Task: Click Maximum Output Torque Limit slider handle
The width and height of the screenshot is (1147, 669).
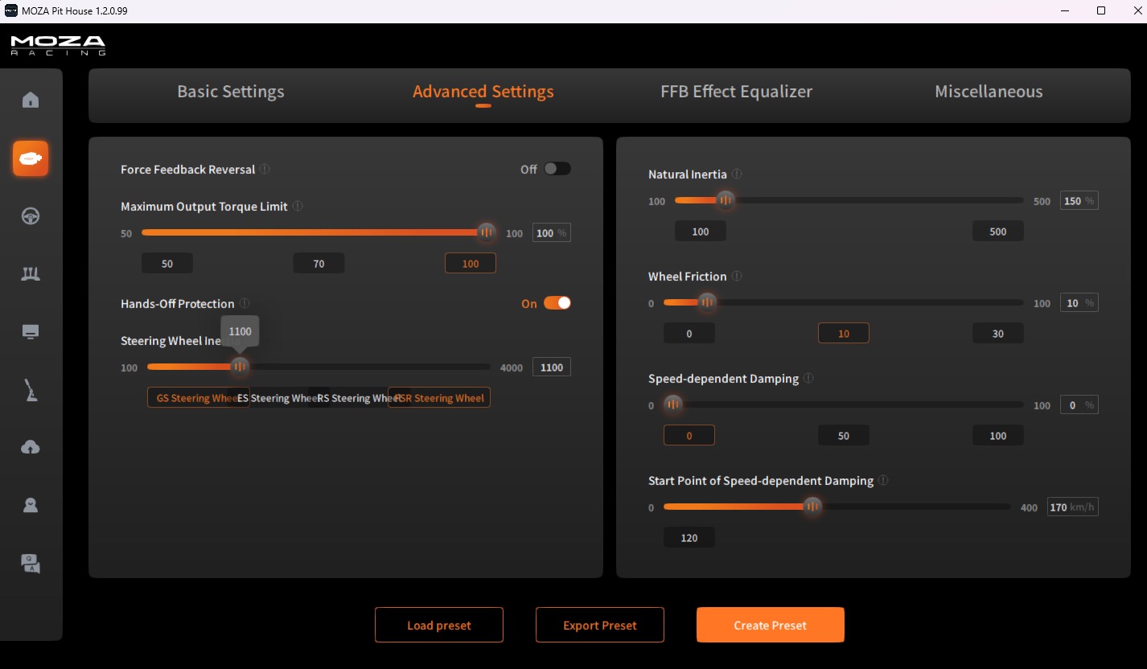Action: (x=487, y=232)
